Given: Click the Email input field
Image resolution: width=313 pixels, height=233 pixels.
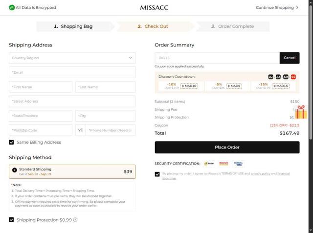Looking at the screenshot, I should click(72, 72).
